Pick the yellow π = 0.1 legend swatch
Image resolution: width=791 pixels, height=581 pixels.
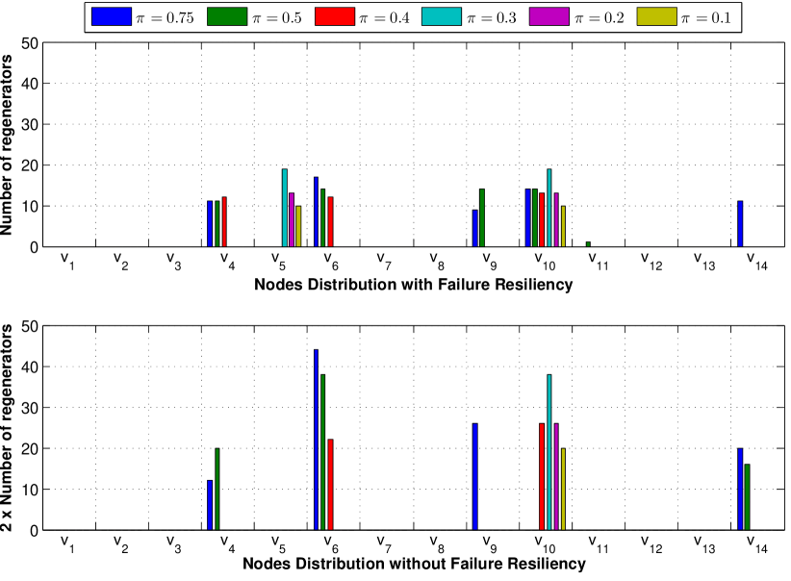656,16
